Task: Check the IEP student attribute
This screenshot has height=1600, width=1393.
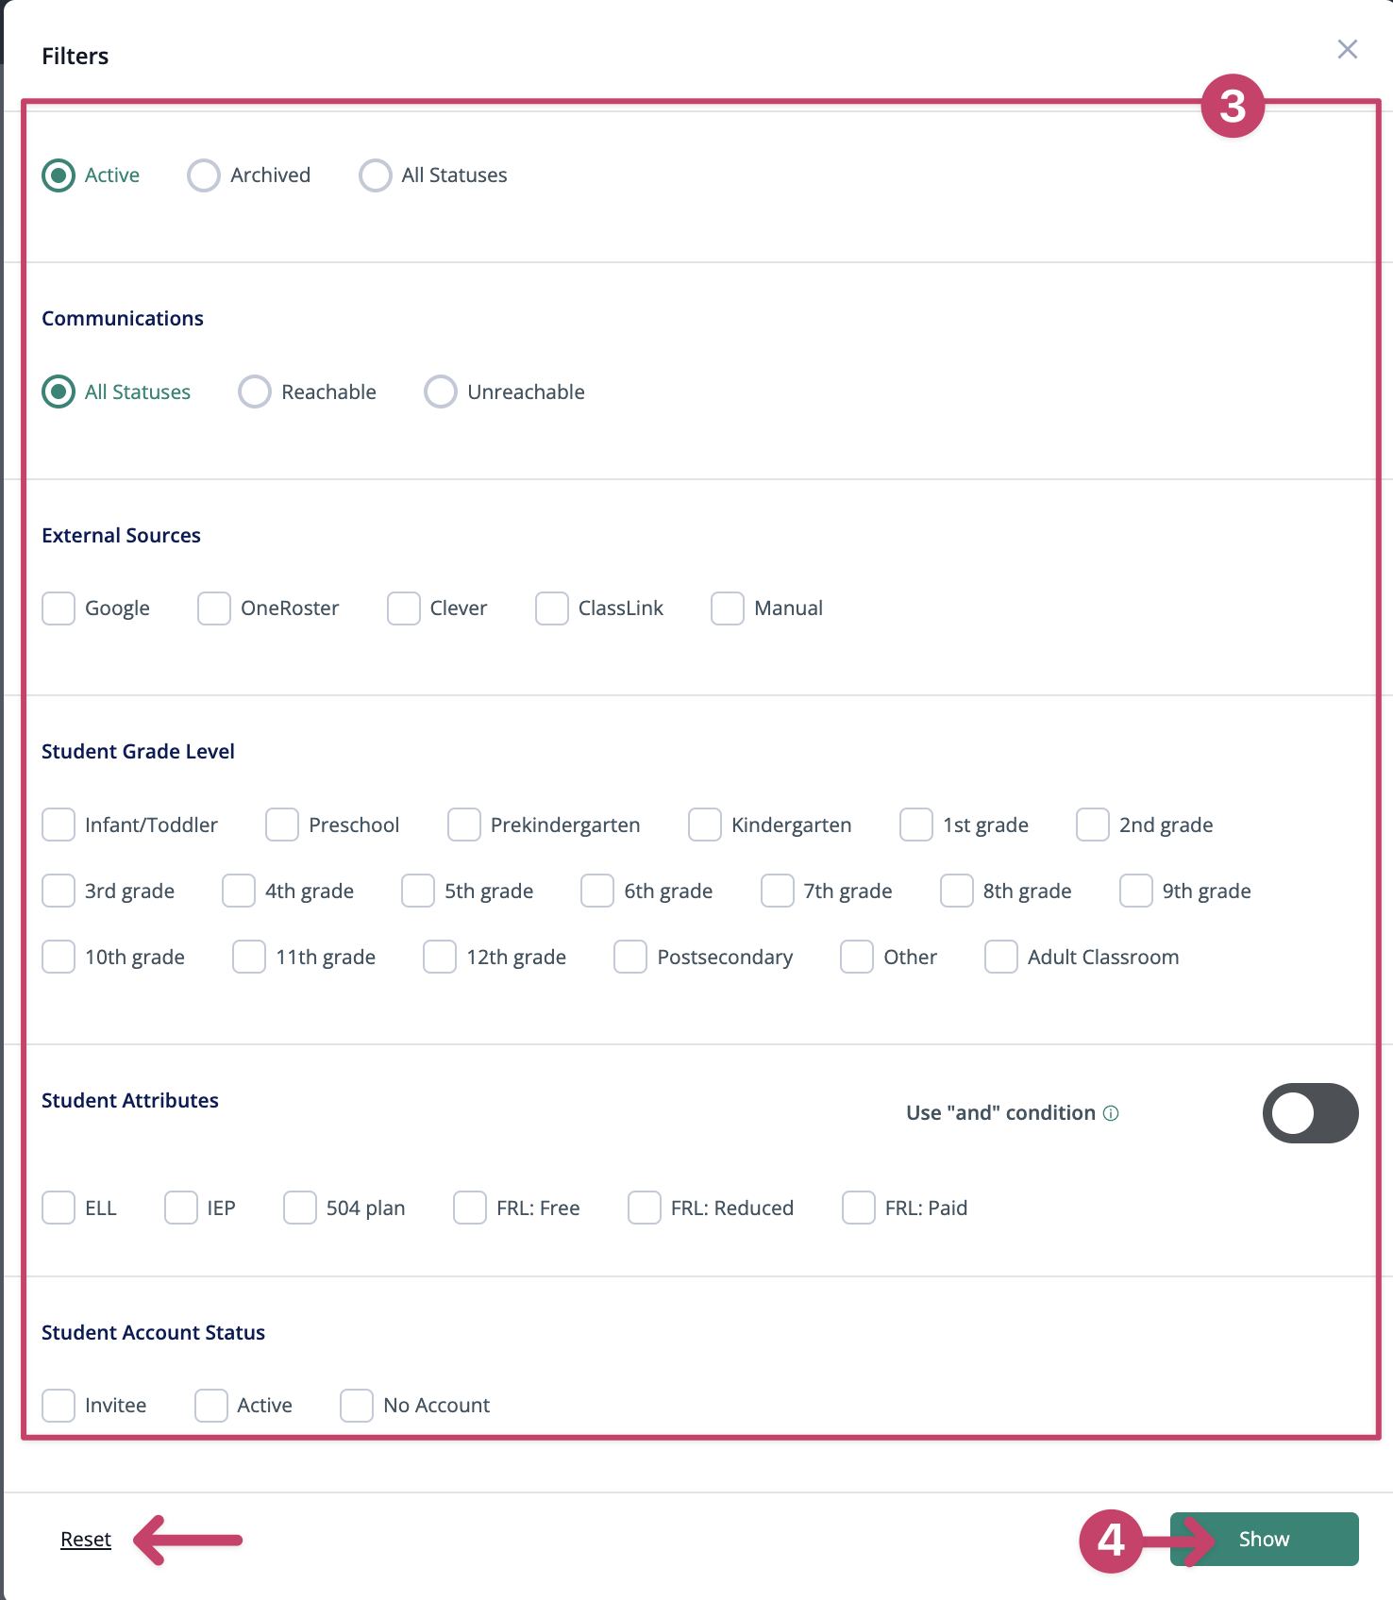Action: click(x=180, y=1208)
